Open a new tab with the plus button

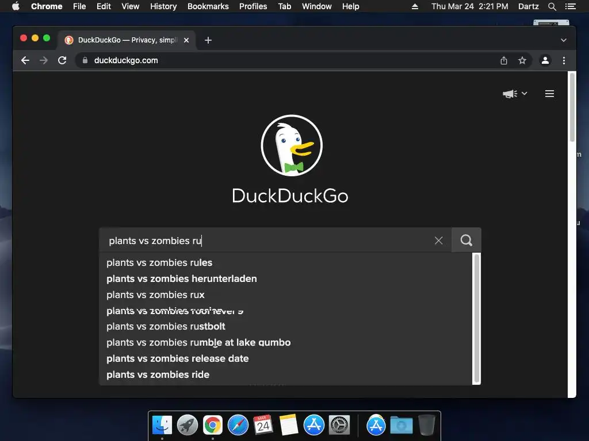[208, 40]
